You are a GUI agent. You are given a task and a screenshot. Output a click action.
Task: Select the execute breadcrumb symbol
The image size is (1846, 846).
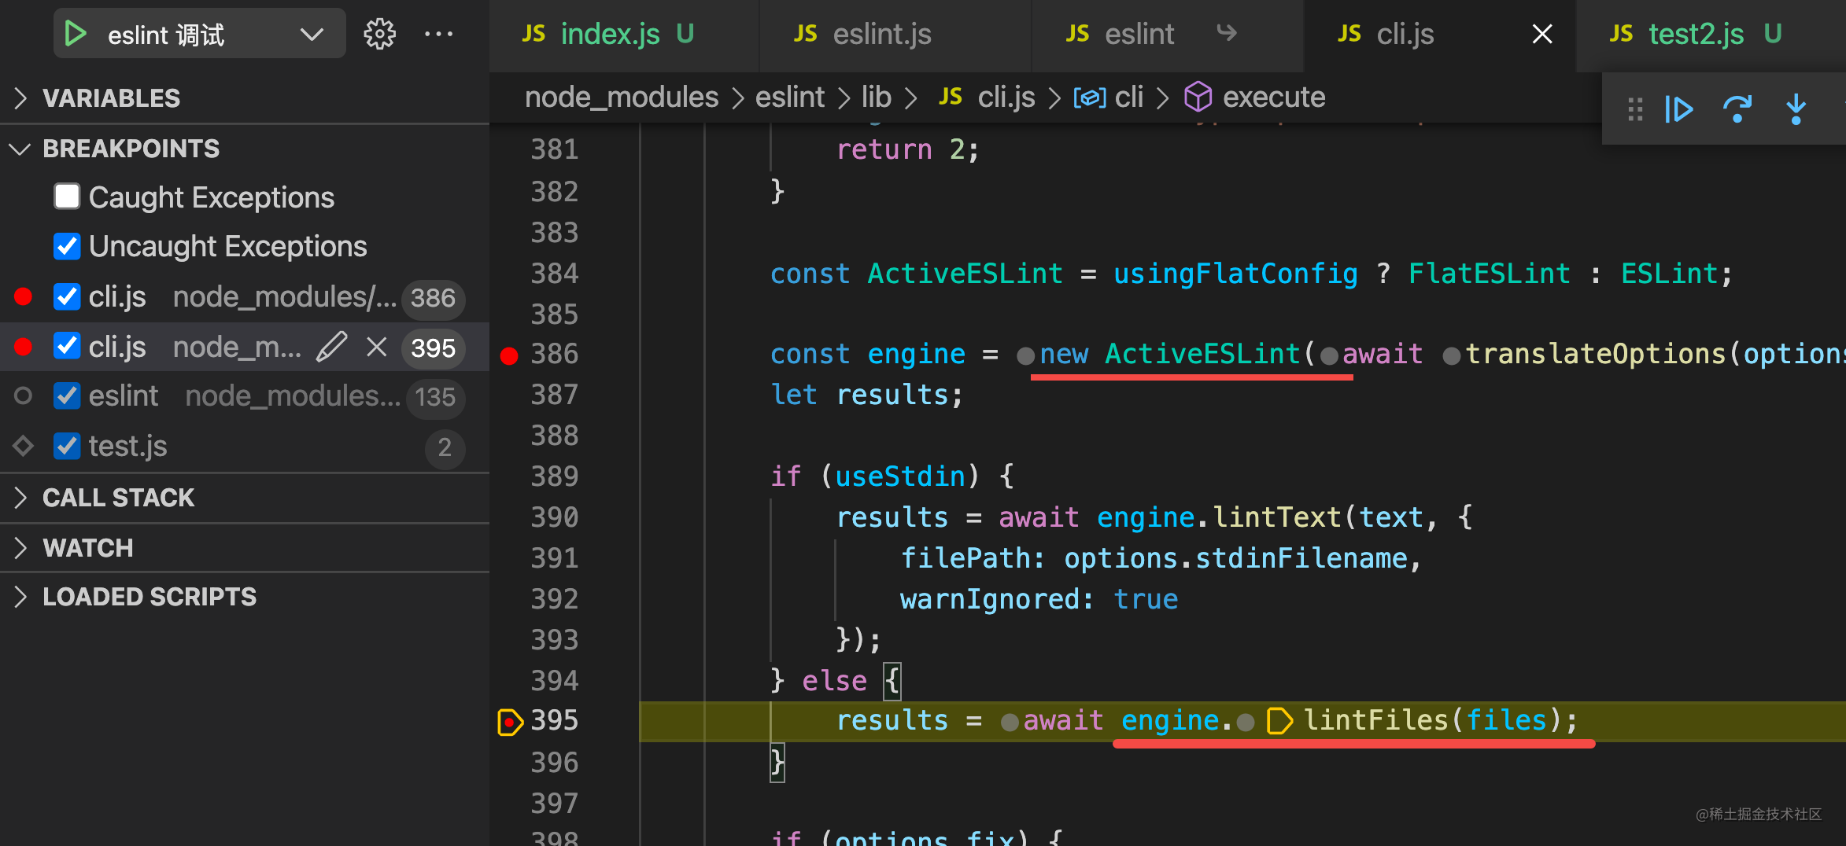[1273, 97]
